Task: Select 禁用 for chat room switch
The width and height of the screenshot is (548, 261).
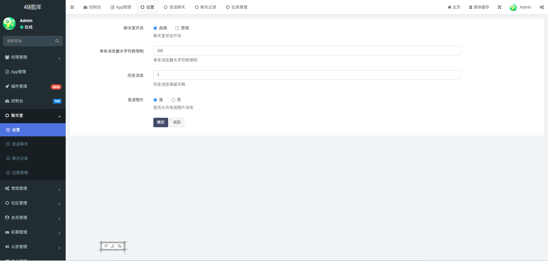Action: coord(177,28)
